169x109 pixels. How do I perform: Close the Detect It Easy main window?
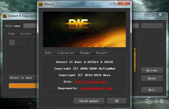coord(160,15)
